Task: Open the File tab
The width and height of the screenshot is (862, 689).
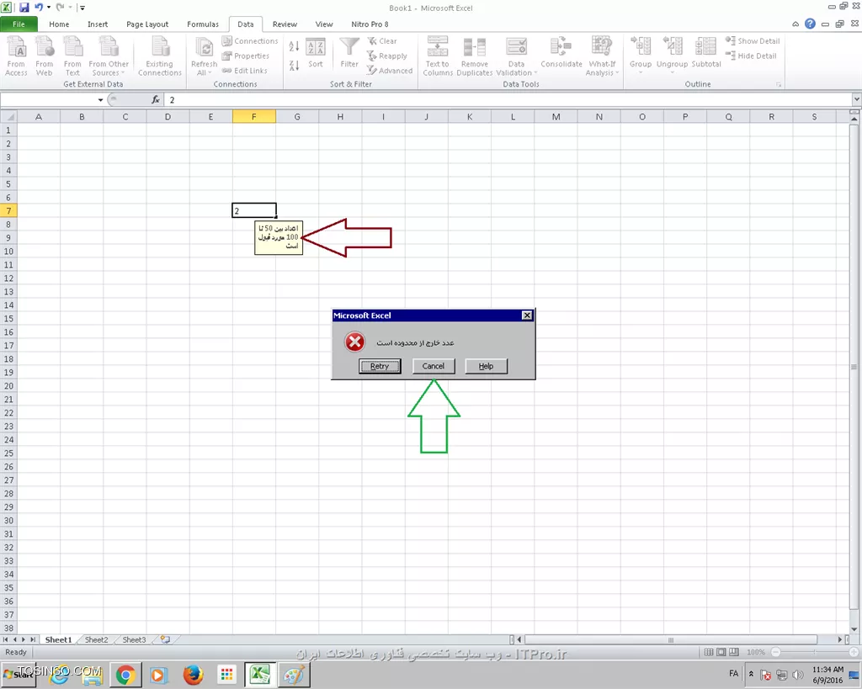Action: 19,24
